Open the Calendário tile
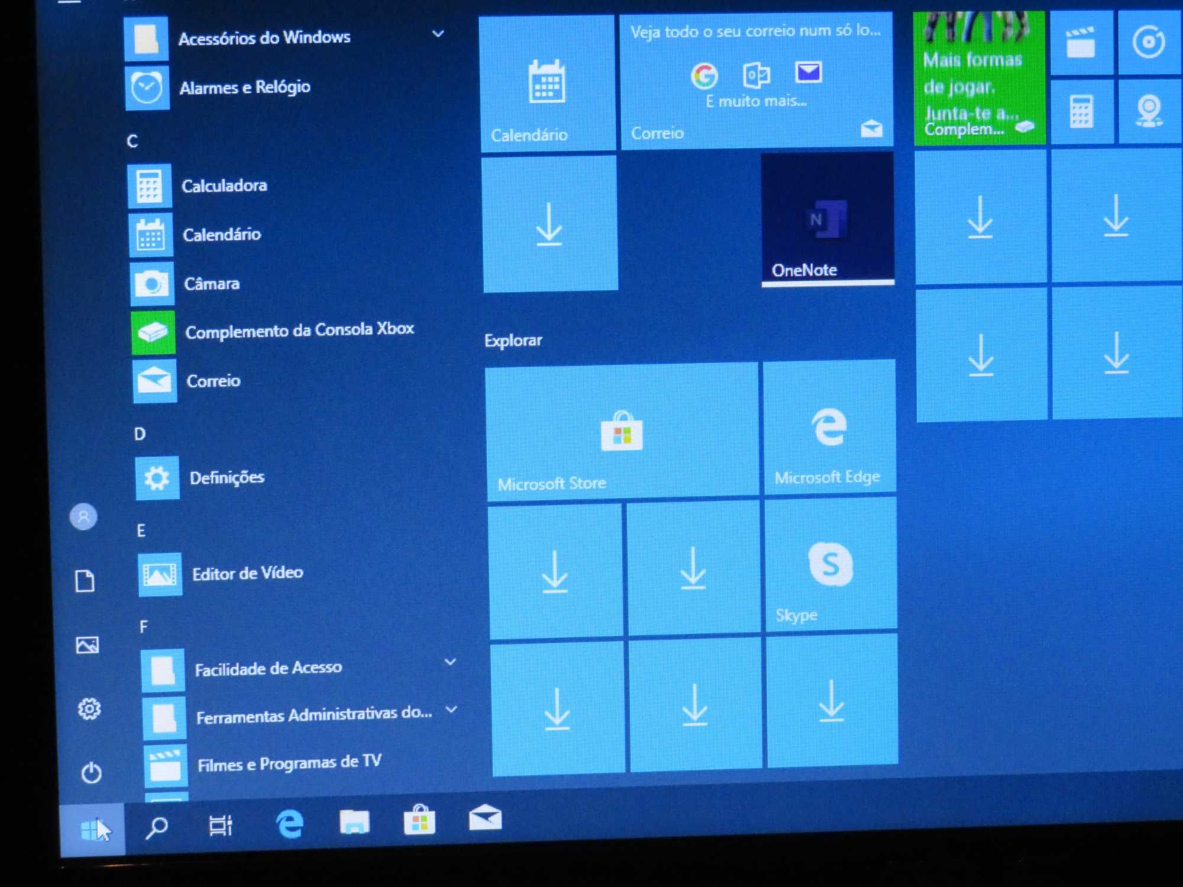The width and height of the screenshot is (1183, 887). (547, 83)
